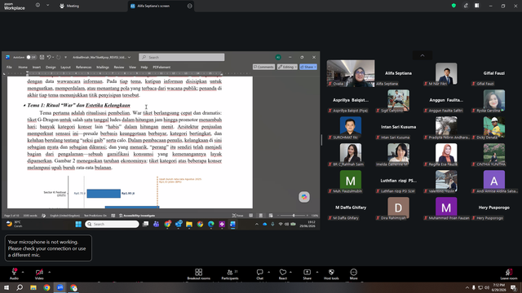
Task: Open the Insert ribbon tab
Action: tap(36, 67)
